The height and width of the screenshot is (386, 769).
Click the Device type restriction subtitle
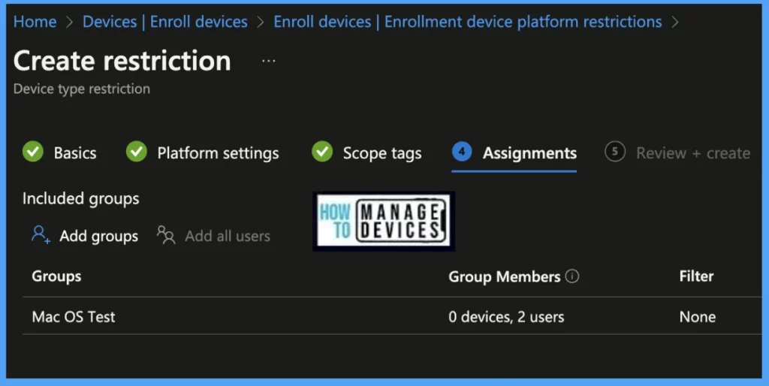pos(82,89)
